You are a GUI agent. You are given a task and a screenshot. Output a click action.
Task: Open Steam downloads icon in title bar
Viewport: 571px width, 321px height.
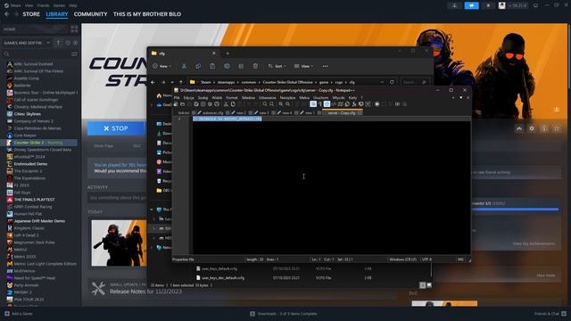click(454, 5)
